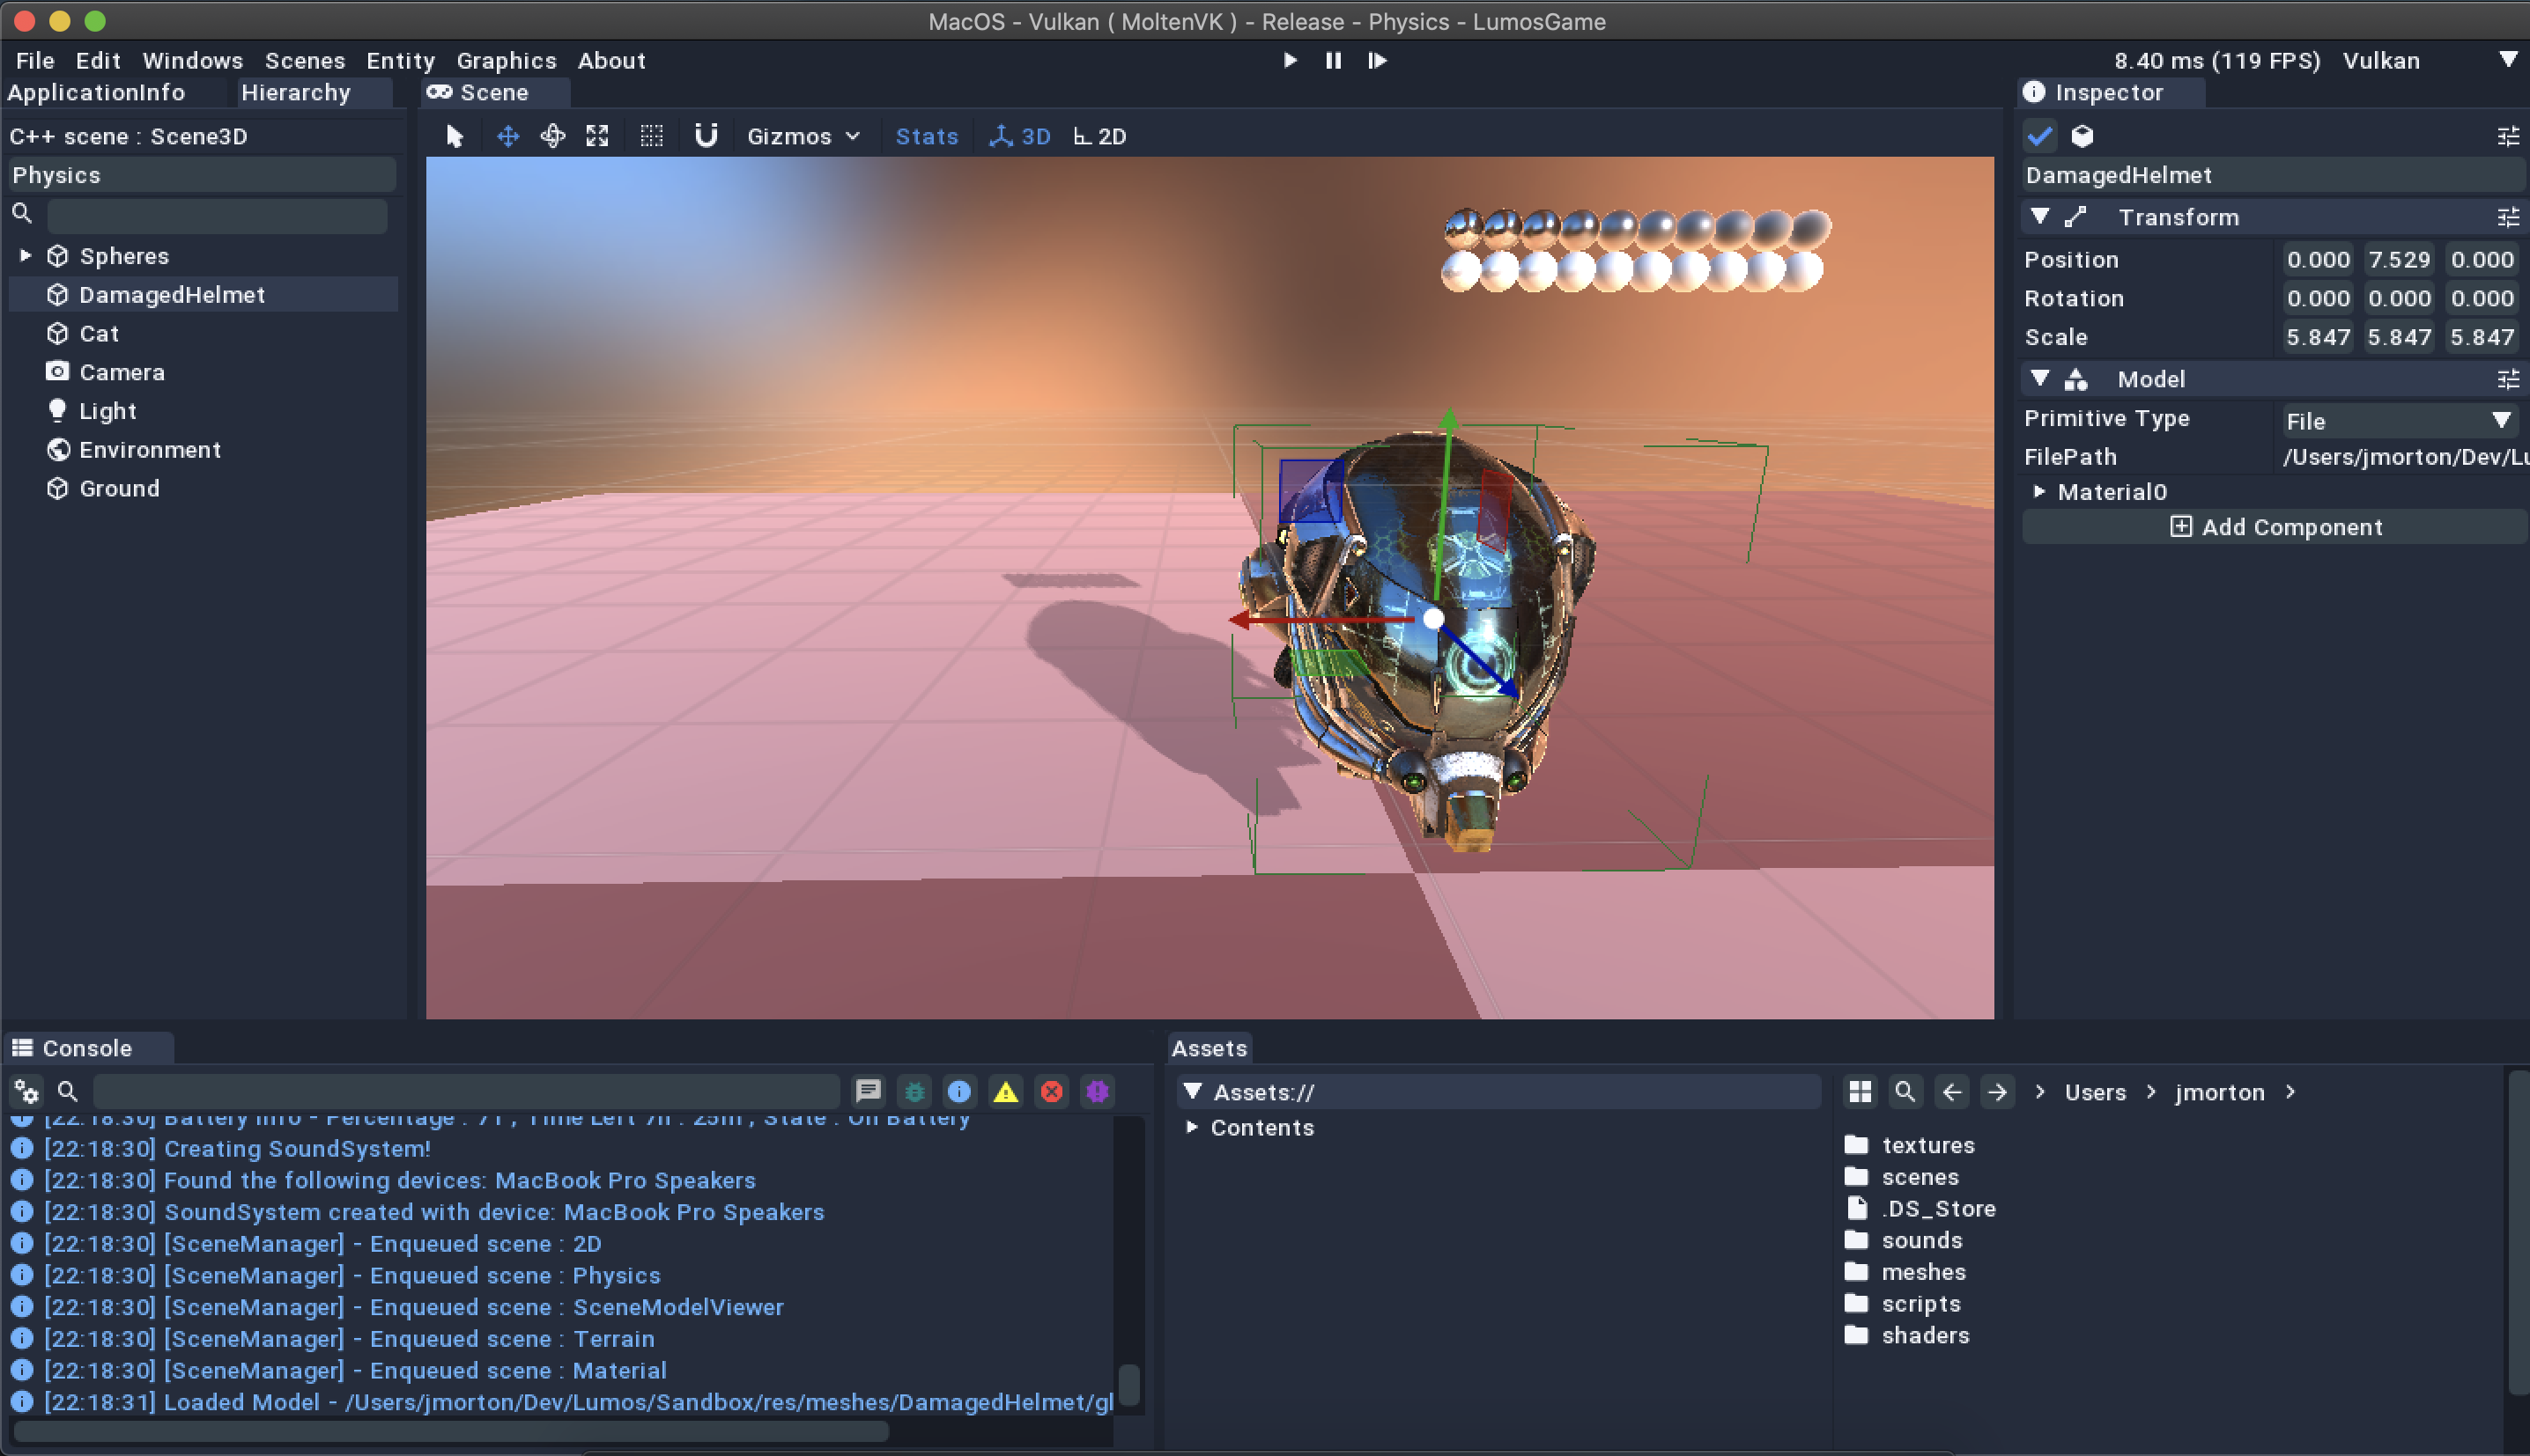Image resolution: width=2530 pixels, height=1456 pixels.
Task: Open the meshes folder in Assets
Action: pos(1922,1271)
